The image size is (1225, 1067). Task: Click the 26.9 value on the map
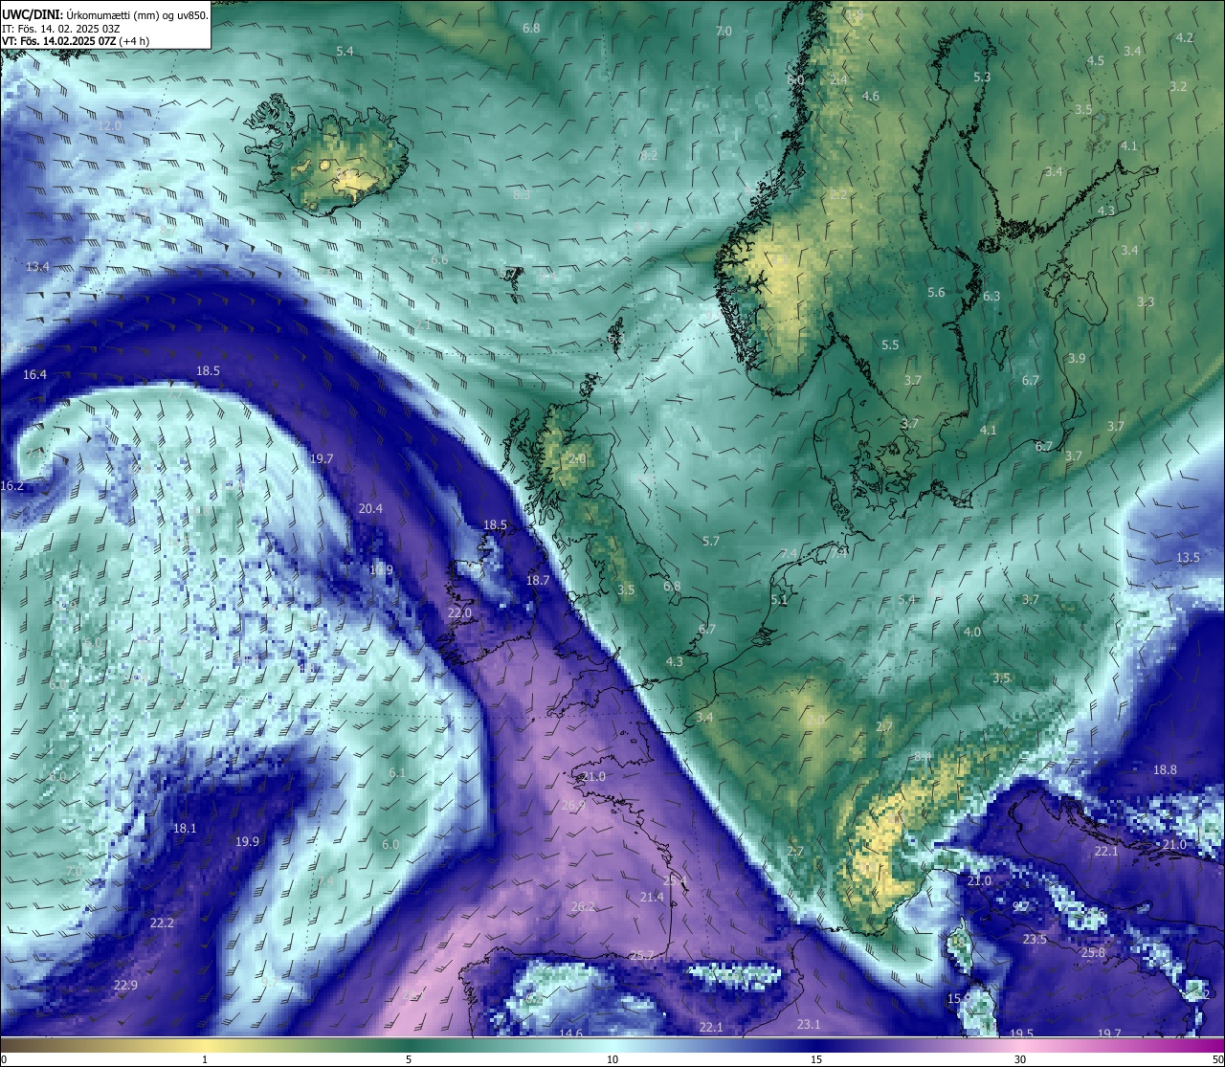click(573, 806)
